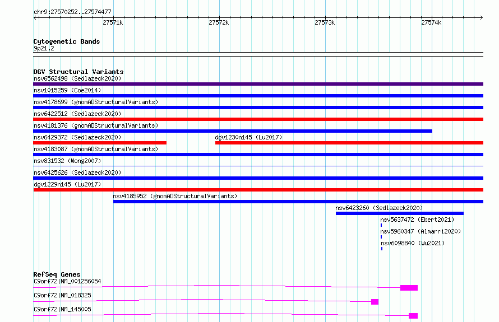Open variant nsv6098840 (Wu2021) label

[413, 243]
